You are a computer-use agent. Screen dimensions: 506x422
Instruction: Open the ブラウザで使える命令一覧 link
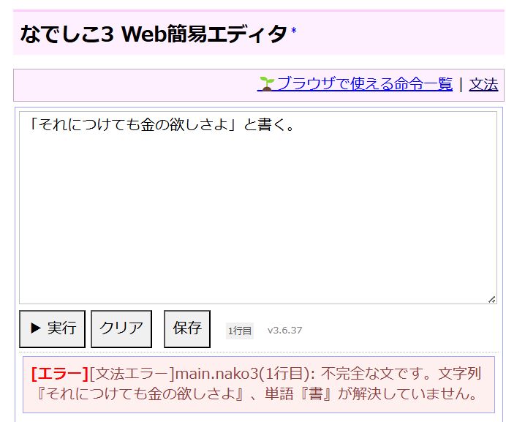click(355, 84)
